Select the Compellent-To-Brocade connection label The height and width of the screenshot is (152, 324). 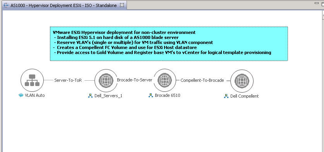click(x=202, y=80)
